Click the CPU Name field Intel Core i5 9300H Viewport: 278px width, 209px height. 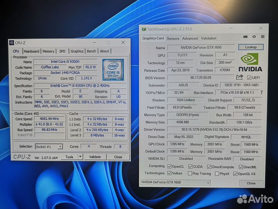click(x=65, y=62)
